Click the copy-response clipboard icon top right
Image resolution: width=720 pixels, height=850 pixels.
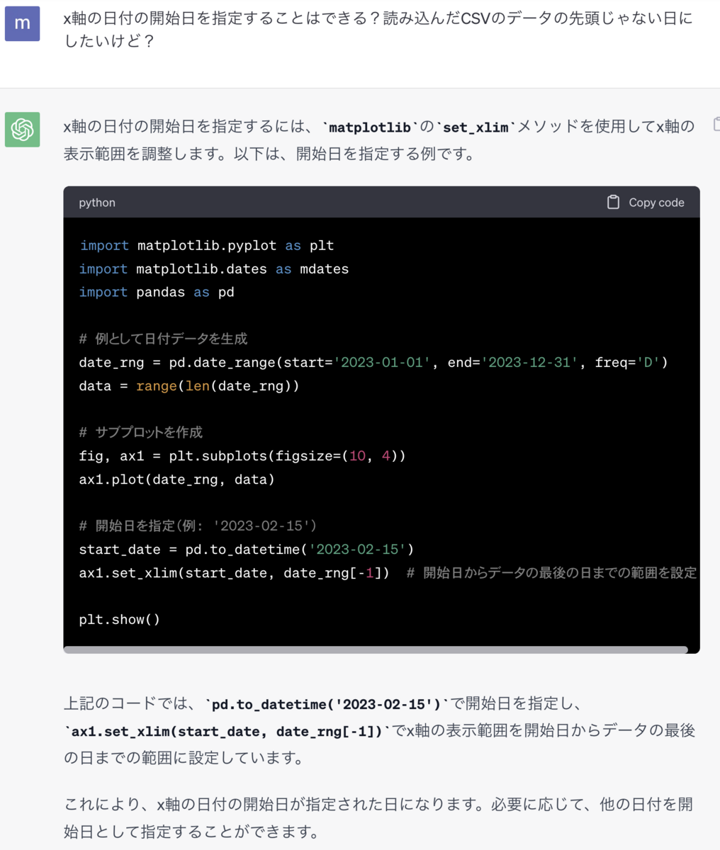[x=715, y=124]
